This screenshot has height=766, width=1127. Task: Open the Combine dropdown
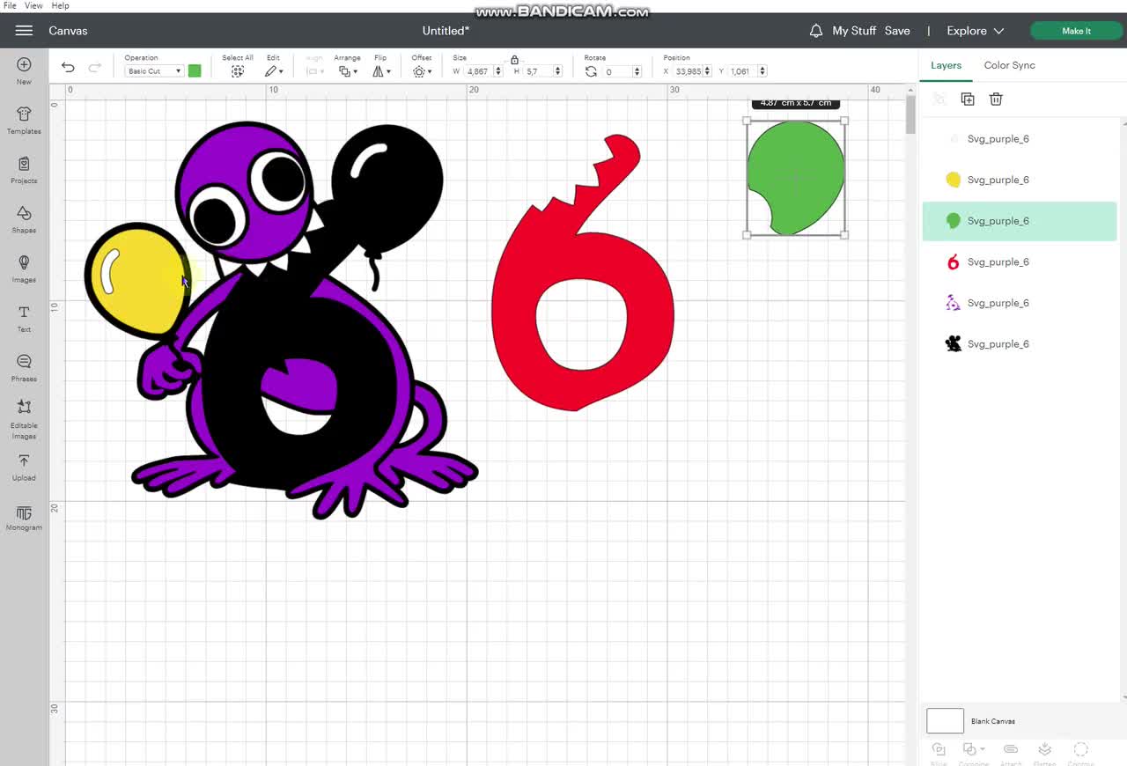click(974, 750)
